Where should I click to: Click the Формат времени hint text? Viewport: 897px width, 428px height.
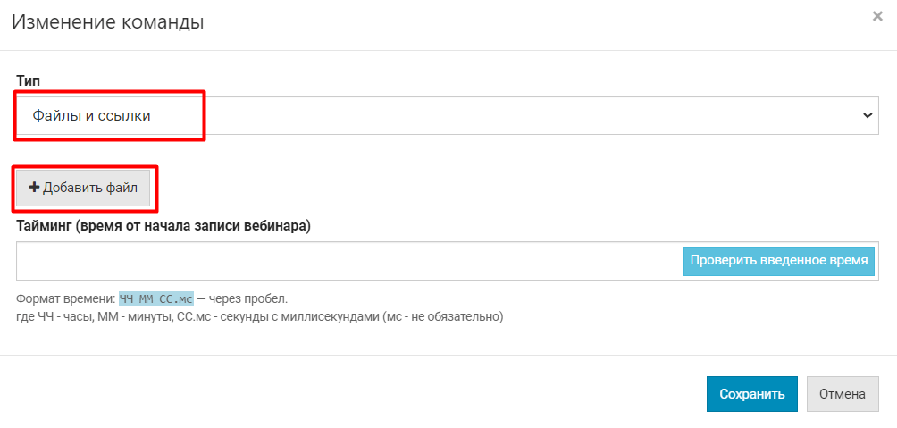pos(65,298)
